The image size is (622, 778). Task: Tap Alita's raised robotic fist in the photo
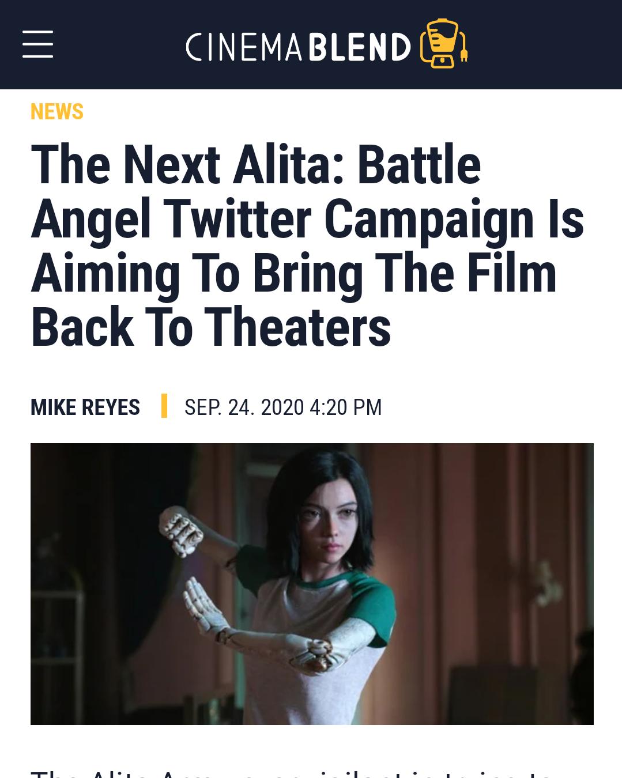pyautogui.click(x=180, y=530)
